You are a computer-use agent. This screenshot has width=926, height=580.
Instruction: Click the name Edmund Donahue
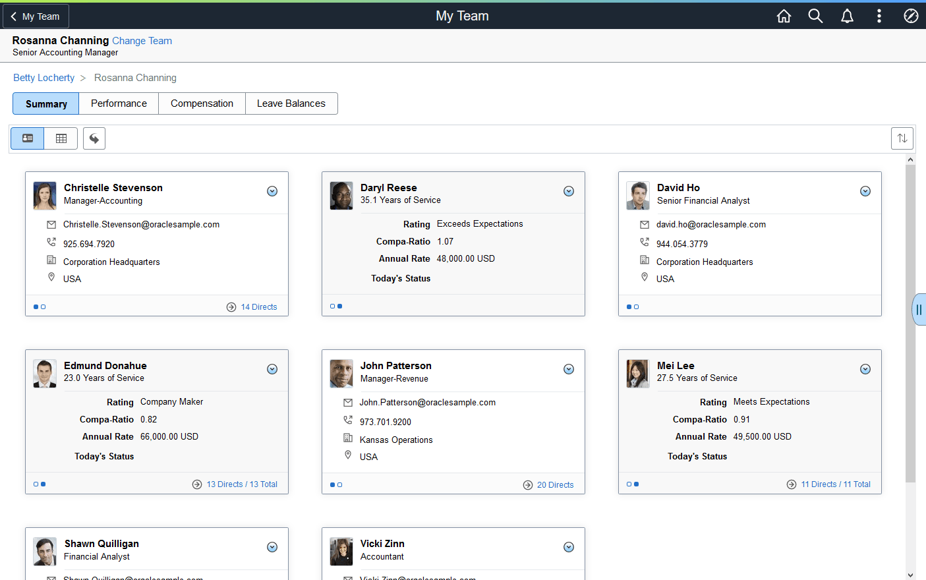tap(105, 366)
